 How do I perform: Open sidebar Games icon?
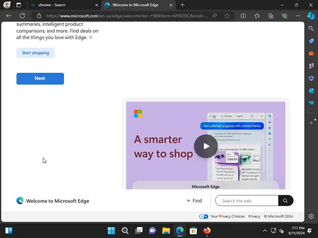[311, 66]
